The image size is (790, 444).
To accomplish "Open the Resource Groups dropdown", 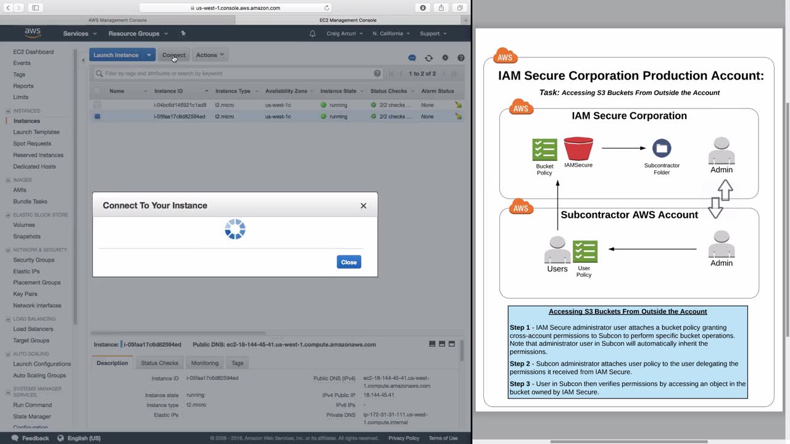I will pos(138,33).
